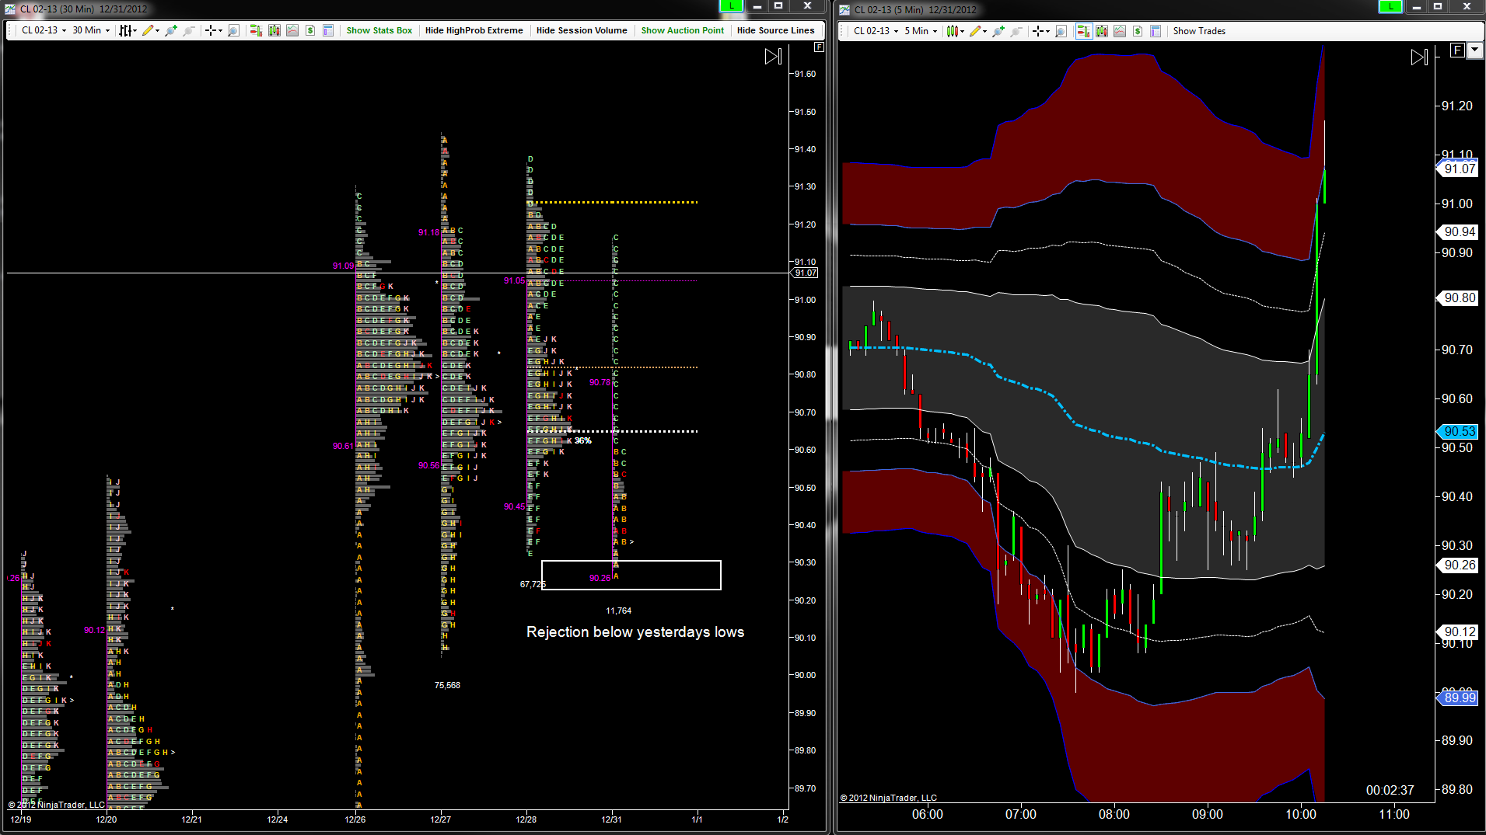Toggle the F scale button in 30 Min chart
The width and height of the screenshot is (1486, 835).
(x=819, y=47)
